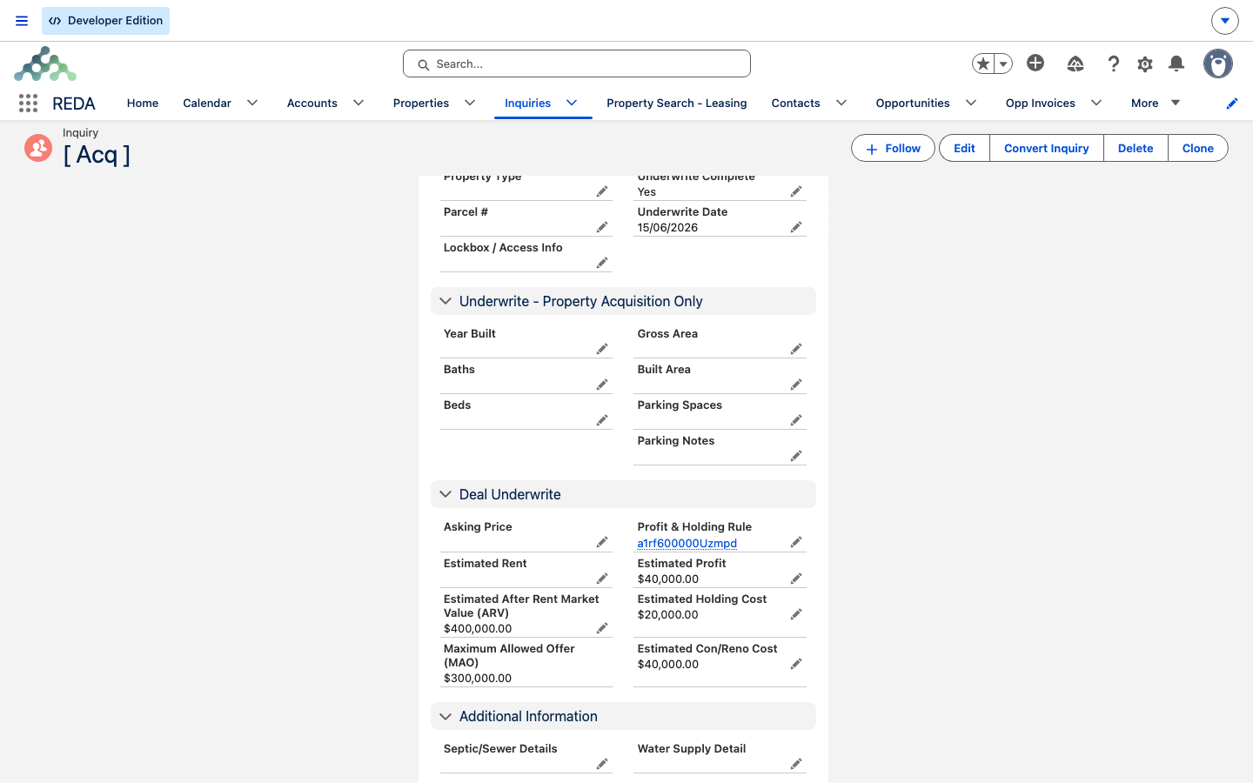1253x783 pixels.
Task: Click the edit navigation bar pencil icon
Action: pyautogui.click(x=1232, y=104)
